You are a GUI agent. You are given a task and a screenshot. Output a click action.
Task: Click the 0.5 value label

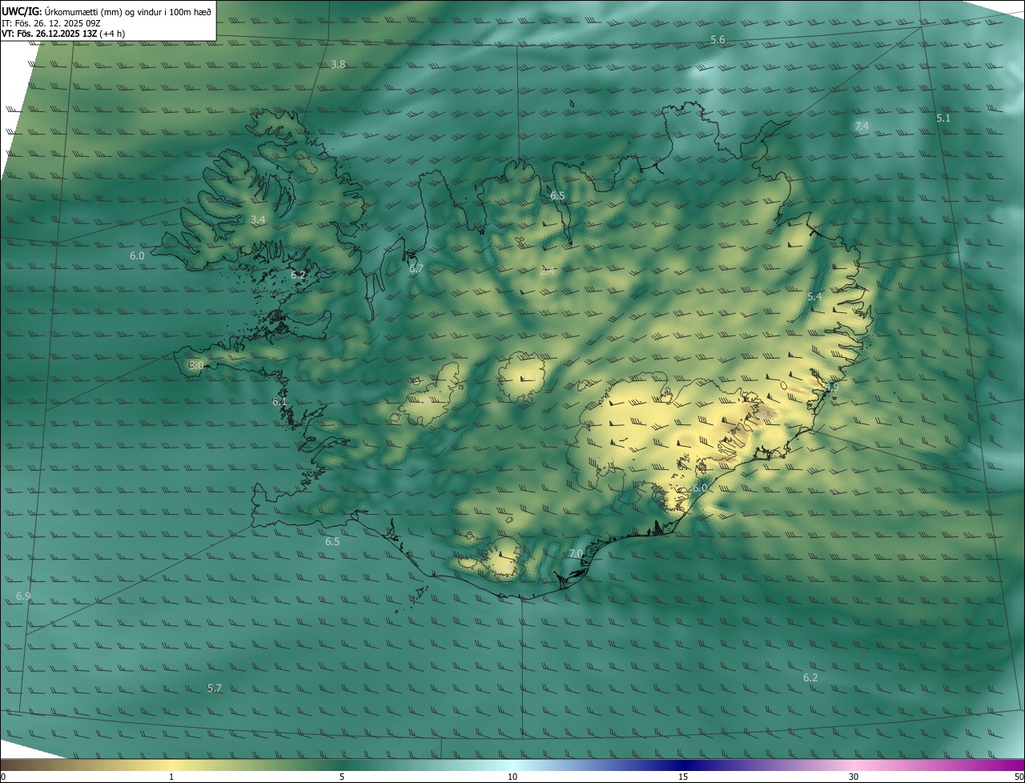point(768,414)
